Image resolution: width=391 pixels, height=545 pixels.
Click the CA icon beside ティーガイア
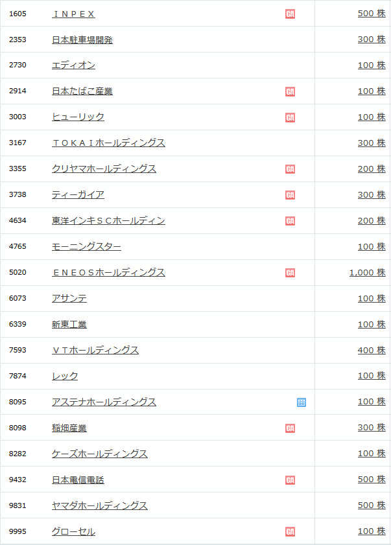pos(290,195)
